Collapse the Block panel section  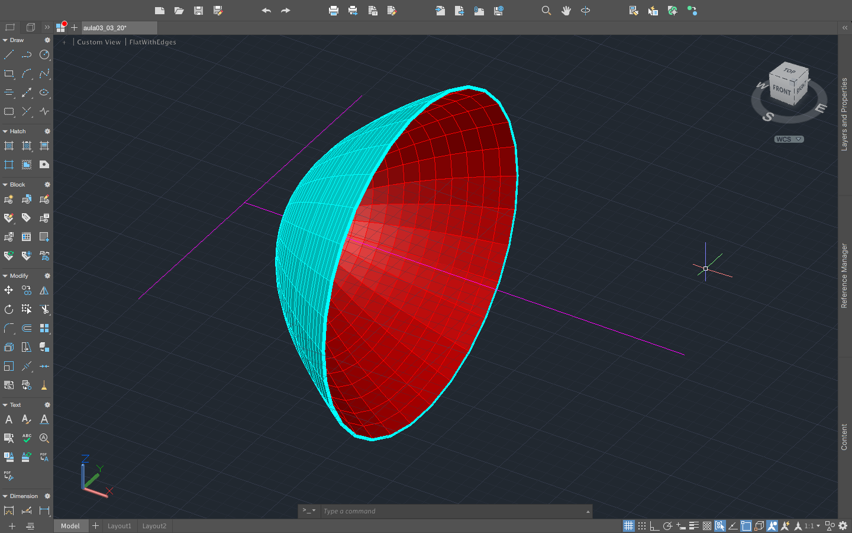[x=5, y=184]
